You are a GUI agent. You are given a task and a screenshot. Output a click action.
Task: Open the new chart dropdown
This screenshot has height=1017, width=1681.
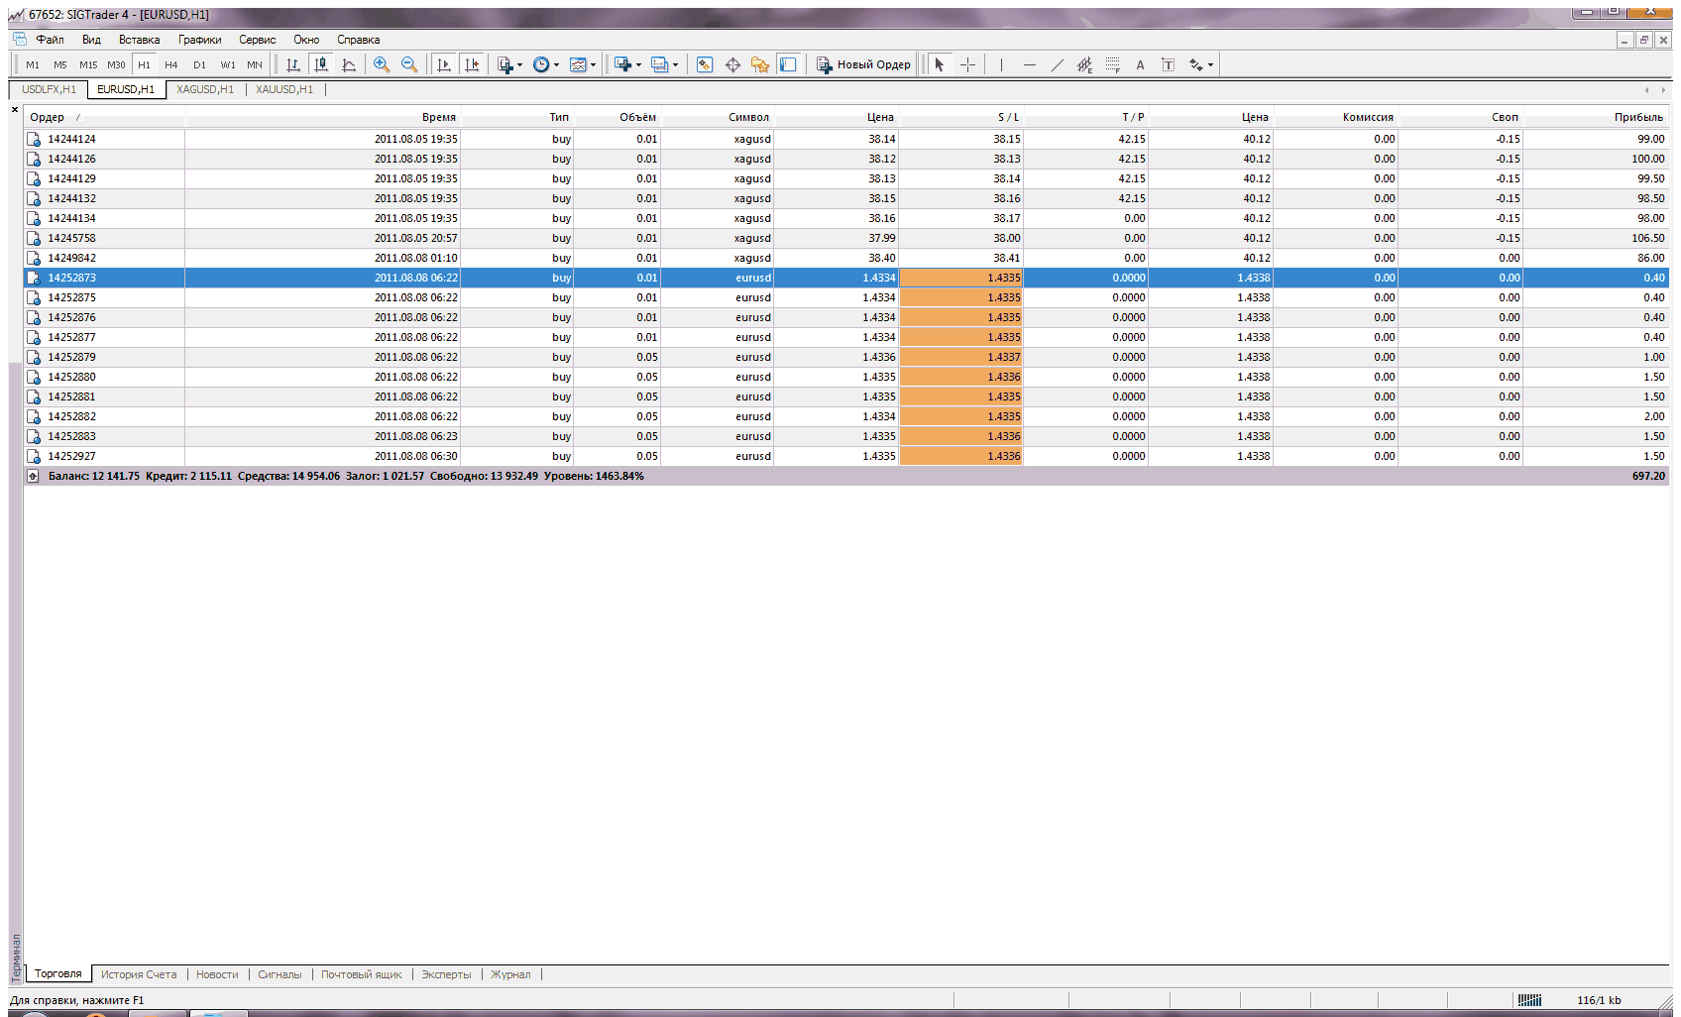pyautogui.click(x=627, y=64)
